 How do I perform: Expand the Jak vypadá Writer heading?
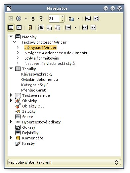tap(18, 47)
